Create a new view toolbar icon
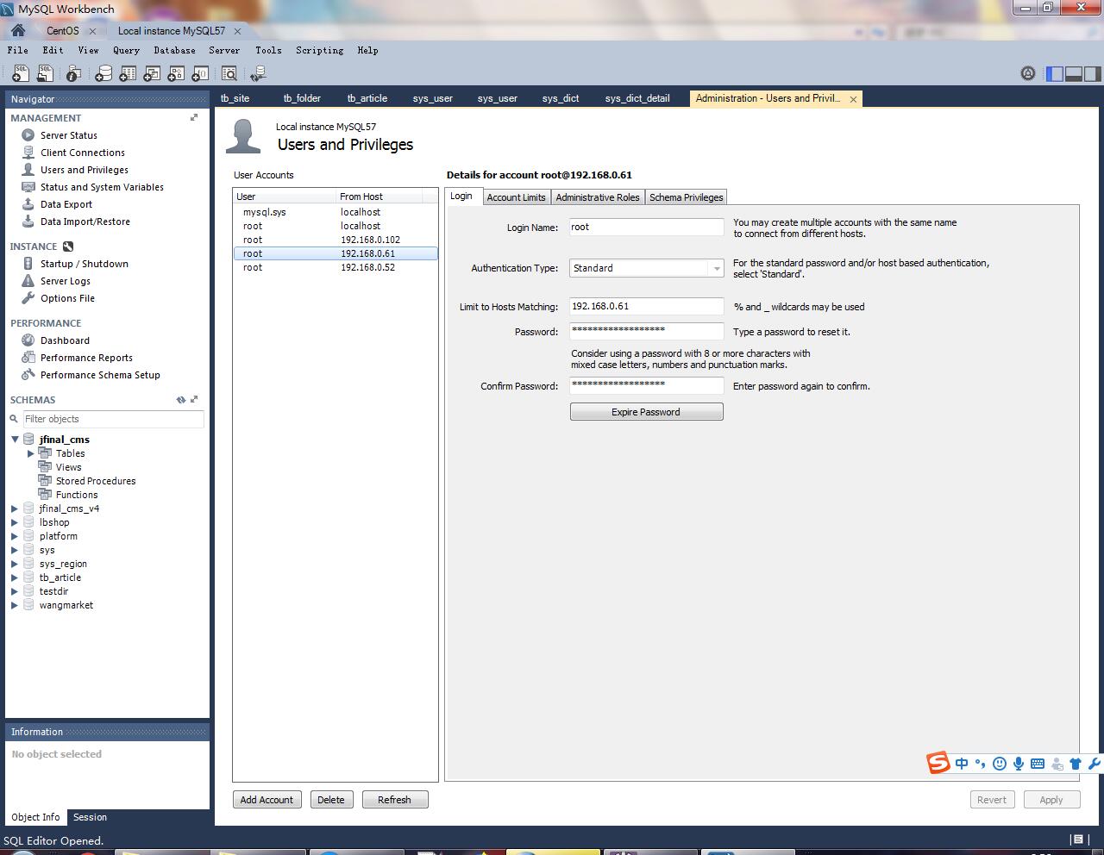 (x=152, y=74)
